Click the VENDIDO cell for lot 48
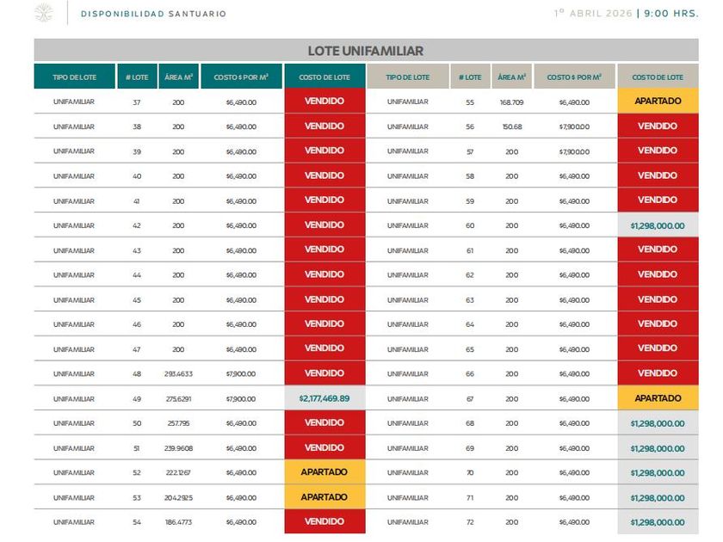723x542 pixels. [x=324, y=373]
